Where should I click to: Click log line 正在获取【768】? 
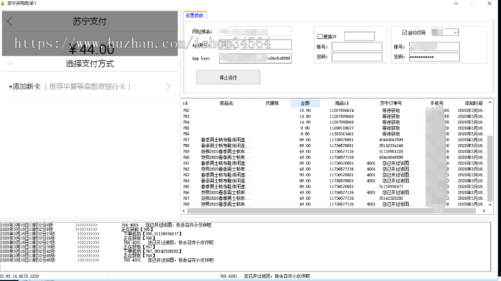pos(139,256)
